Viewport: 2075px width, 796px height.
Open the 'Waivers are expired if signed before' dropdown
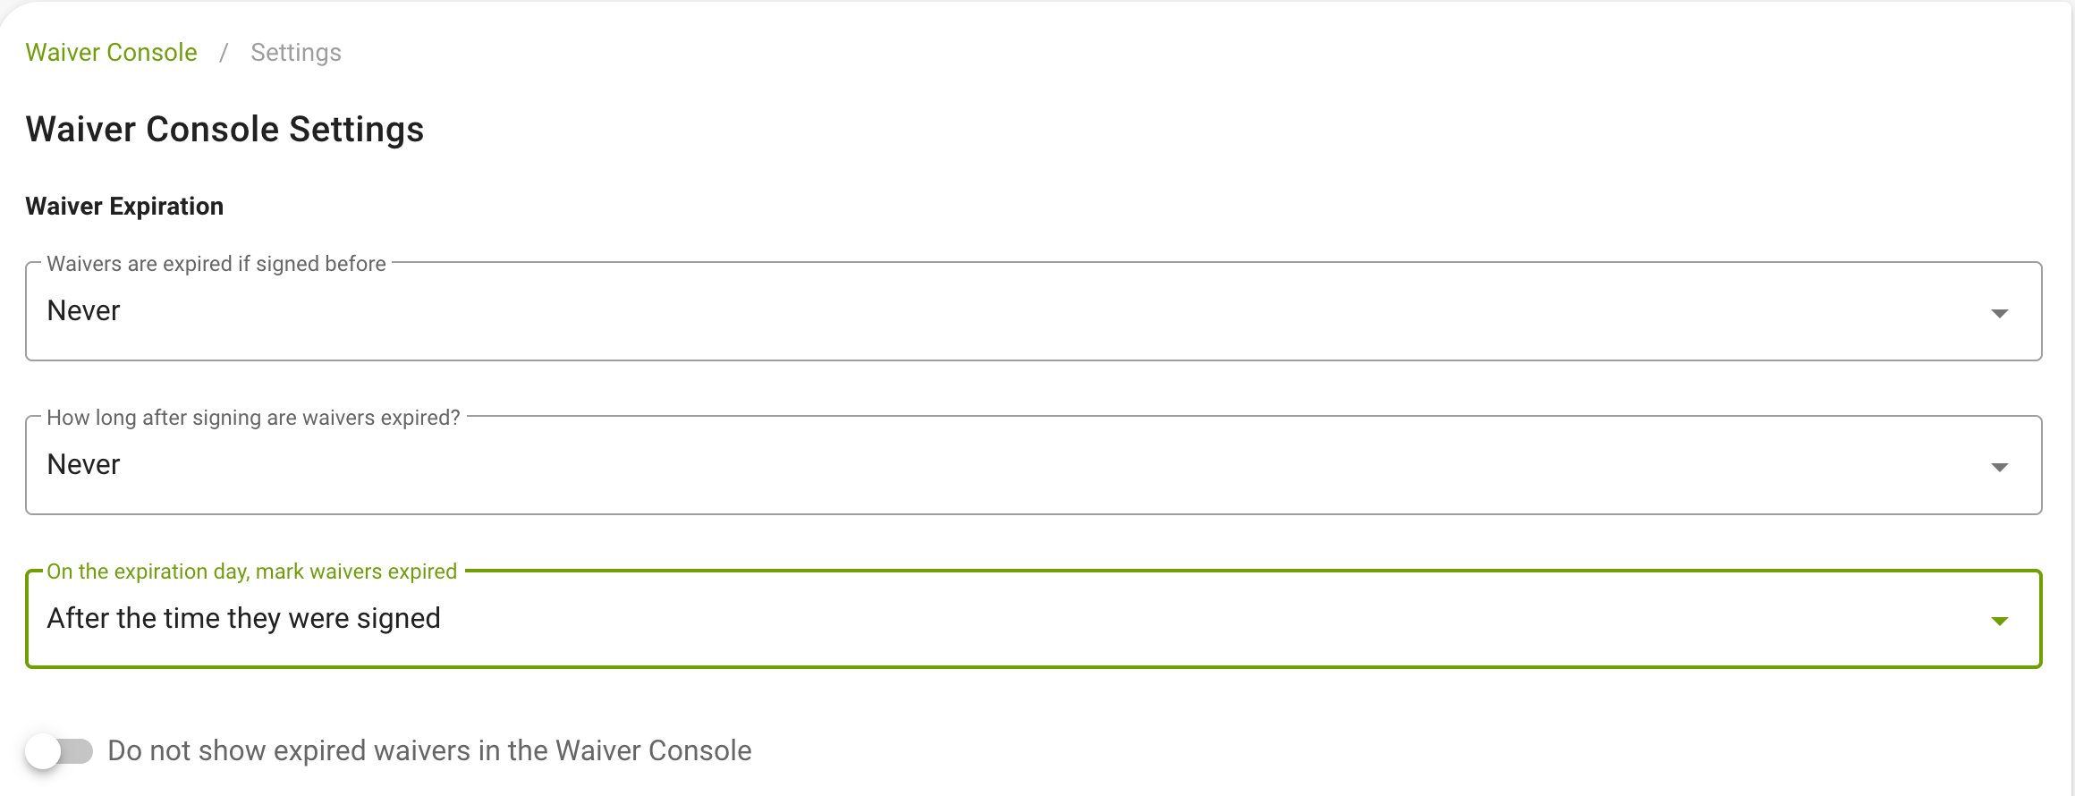tap(1034, 311)
